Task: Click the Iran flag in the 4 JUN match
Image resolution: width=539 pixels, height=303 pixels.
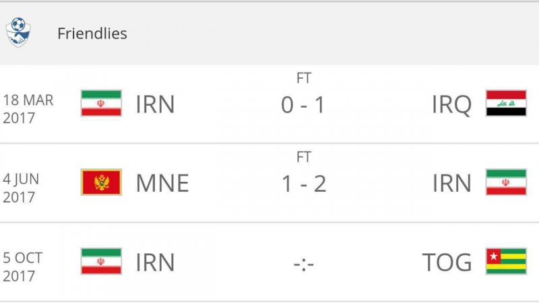Action: point(506,182)
